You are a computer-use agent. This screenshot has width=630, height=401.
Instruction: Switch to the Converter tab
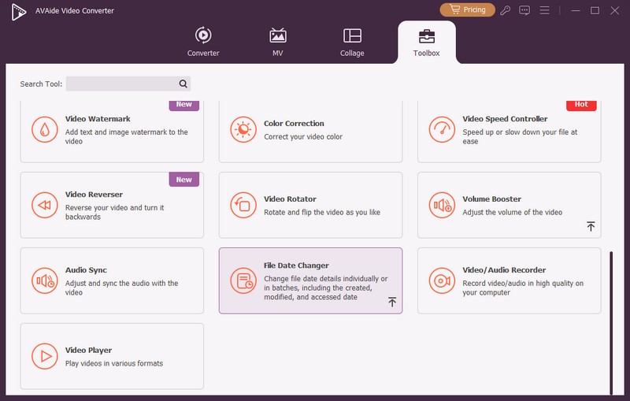point(203,43)
